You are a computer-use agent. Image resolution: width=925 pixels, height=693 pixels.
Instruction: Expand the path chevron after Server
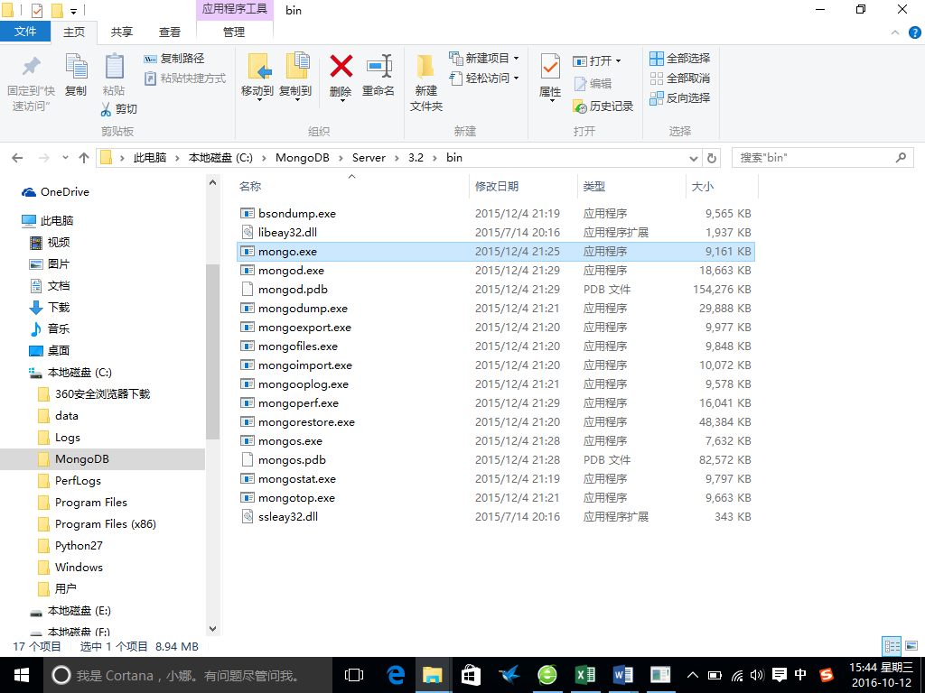(397, 158)
